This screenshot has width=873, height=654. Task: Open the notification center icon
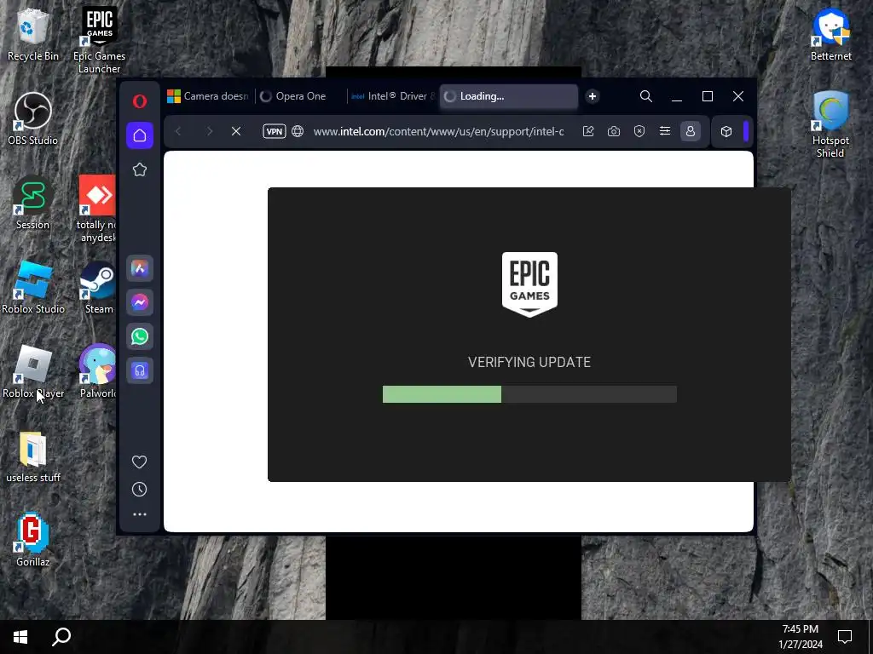tap(845, 637)
